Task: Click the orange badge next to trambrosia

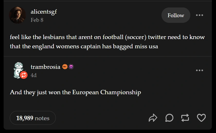Action: [65, 67]
